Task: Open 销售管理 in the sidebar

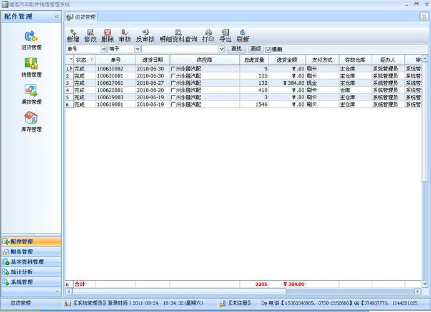Action: [x=31, y=67]
